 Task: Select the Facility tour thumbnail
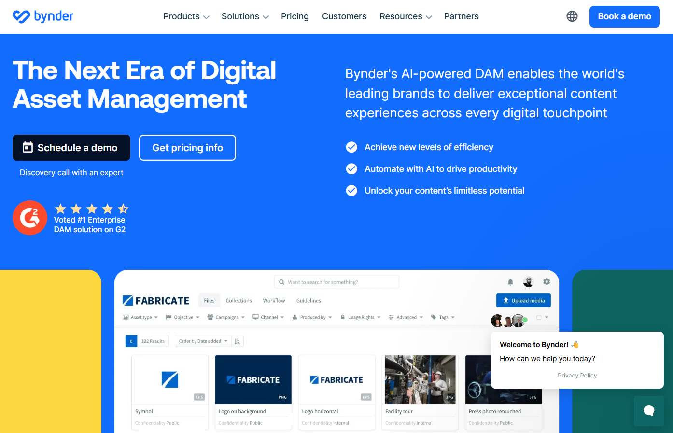(x=420, y=379)
